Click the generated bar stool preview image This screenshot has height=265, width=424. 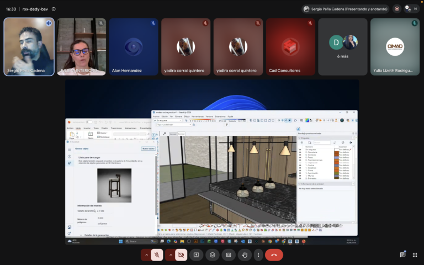(114, 185)
